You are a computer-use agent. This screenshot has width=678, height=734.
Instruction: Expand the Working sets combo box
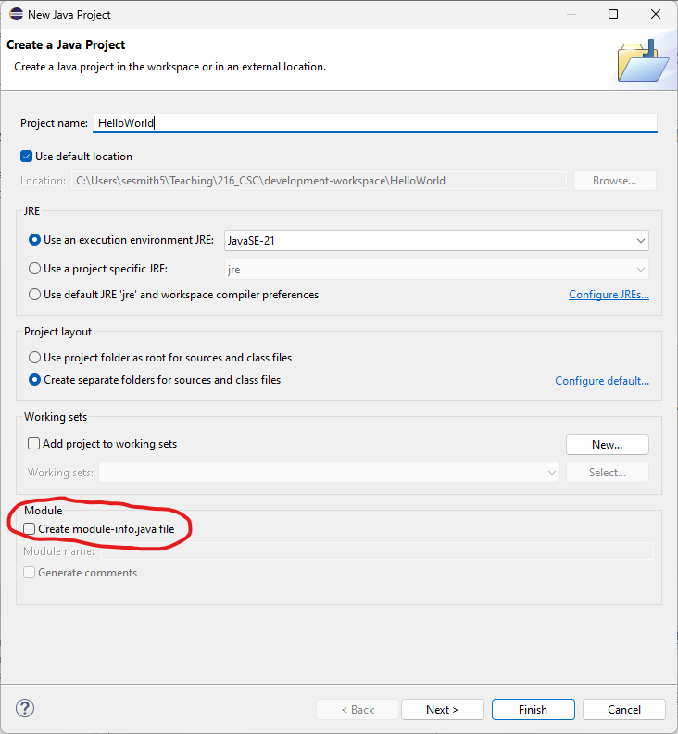[329, 473]
